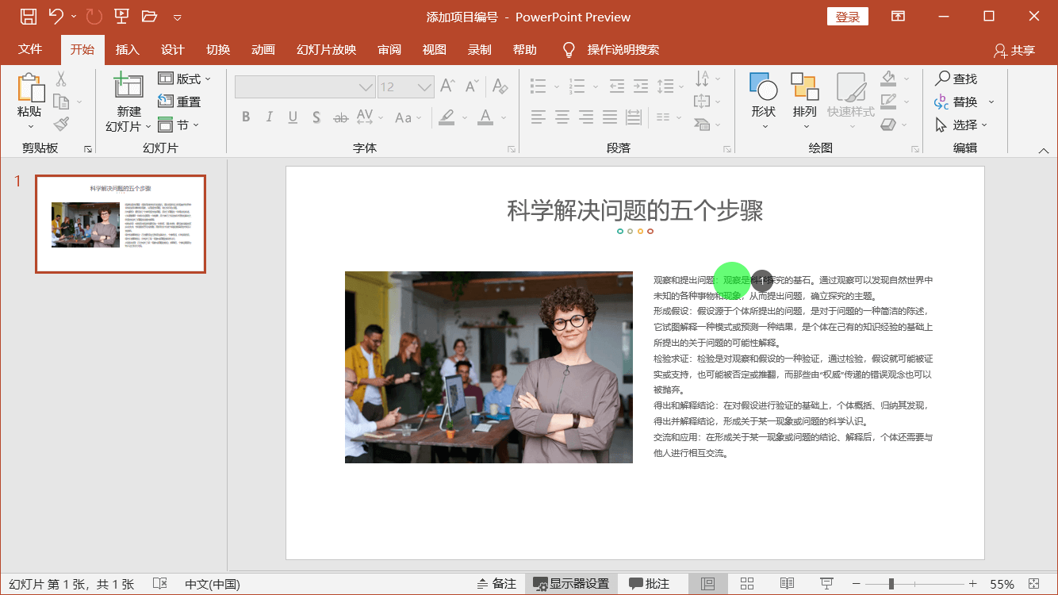
Task: Toggle italic formatting
Action: click(270, 117)
